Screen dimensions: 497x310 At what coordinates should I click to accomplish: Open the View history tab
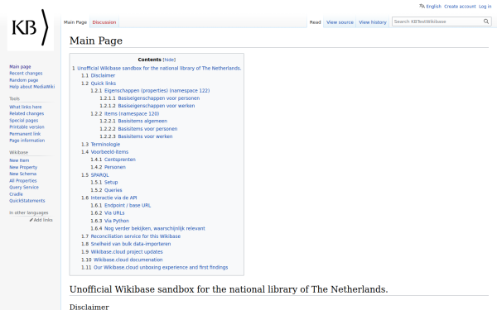[x=373, y=22]
